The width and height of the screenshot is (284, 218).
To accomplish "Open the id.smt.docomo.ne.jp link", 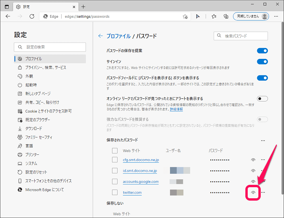I will 140,171.
